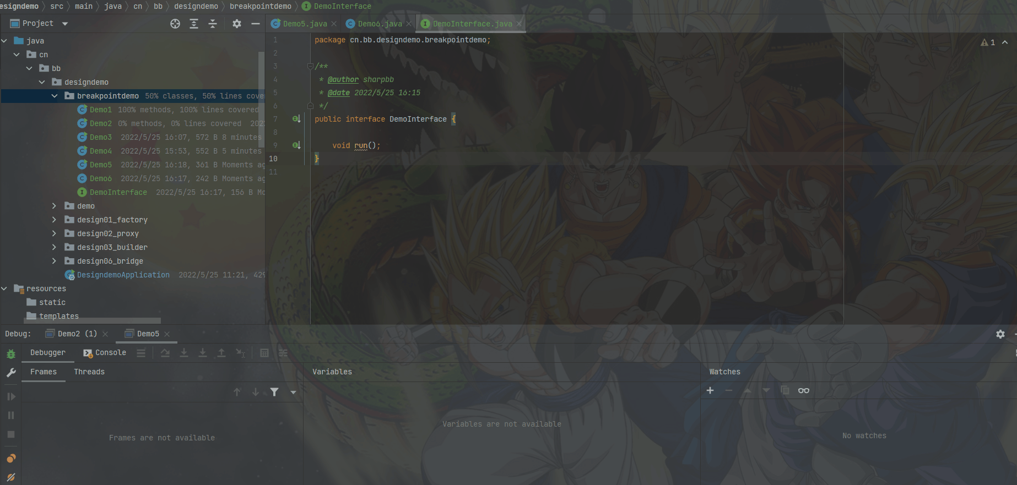Viewport: 1017px width, 485px height.
Task: Click the warning indicator in editor
Action: (x=988, y=42)
